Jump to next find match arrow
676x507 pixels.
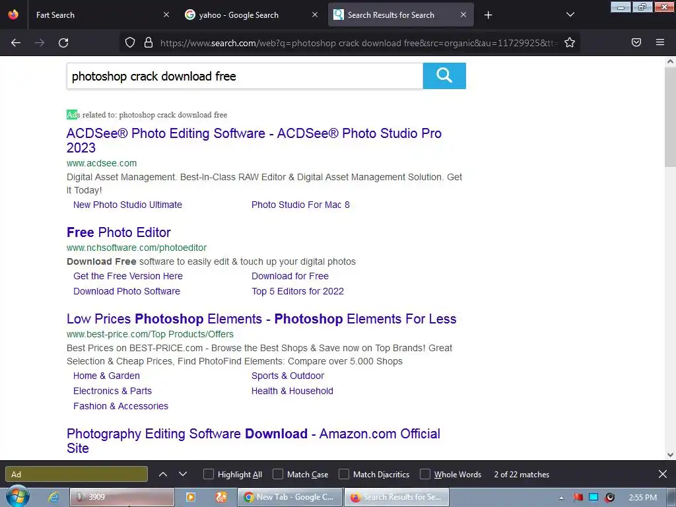[183, 474]
